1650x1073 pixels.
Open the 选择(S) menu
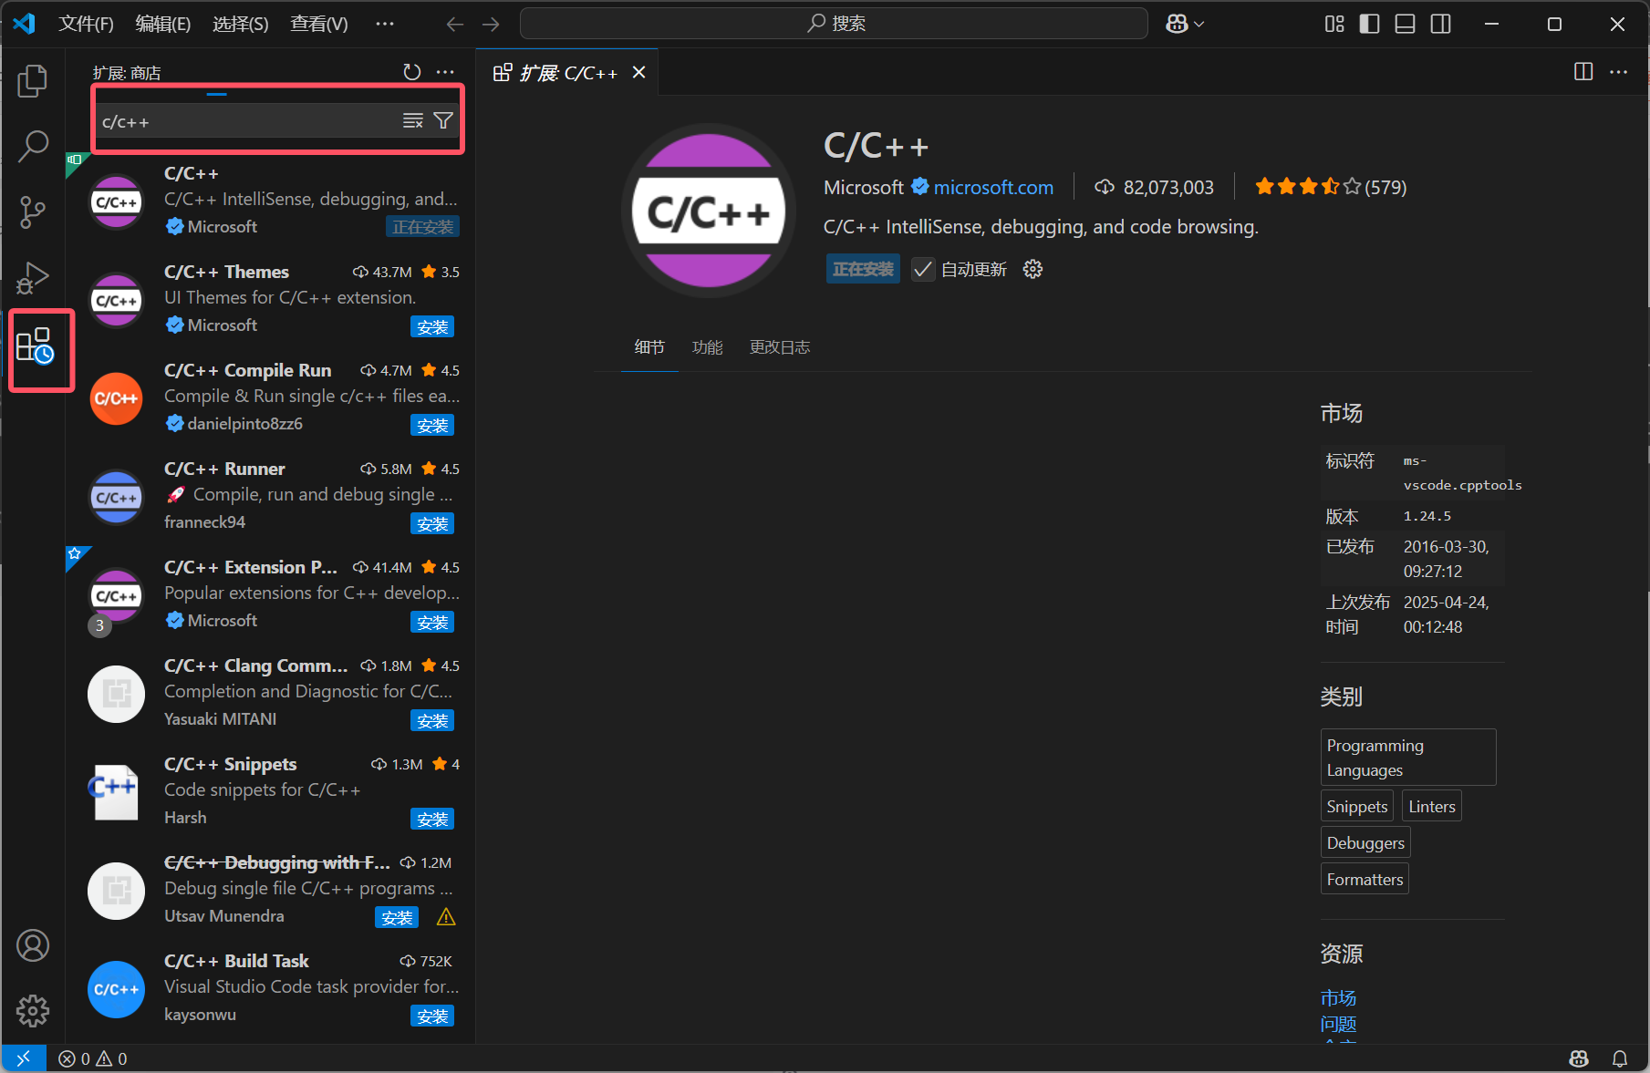pyautogui.click(x=240, y=24)
